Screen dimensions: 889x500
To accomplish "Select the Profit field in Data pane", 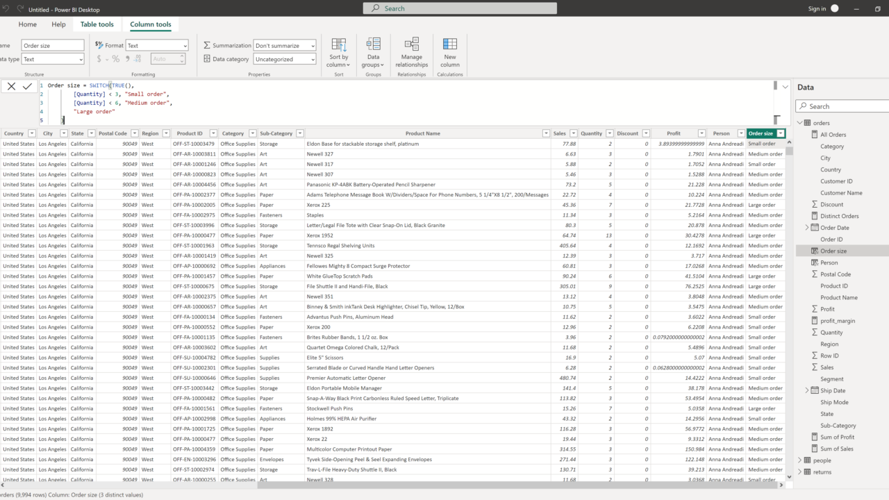I will (827, 309).
